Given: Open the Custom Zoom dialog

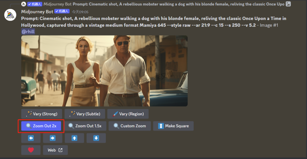Looking at the screenshot, I should coord(130,126).
